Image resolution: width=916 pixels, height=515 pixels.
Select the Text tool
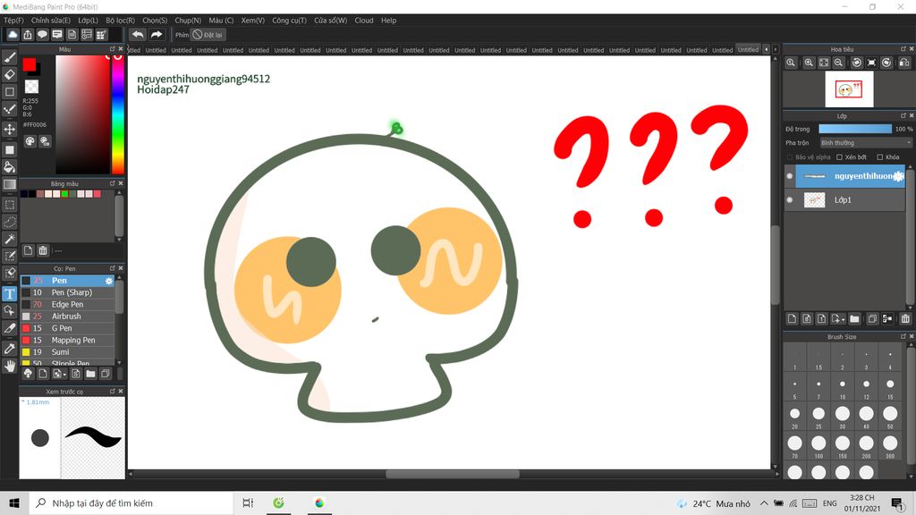9,293
